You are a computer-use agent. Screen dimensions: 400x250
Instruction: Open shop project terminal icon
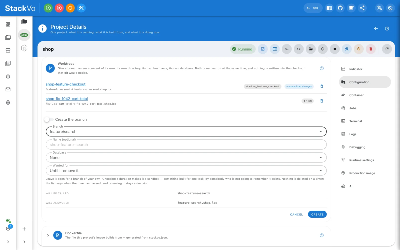pos(287,49)
